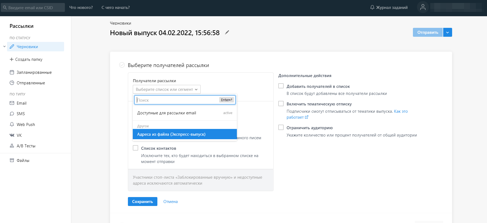
Task: Click the pencil icon beside Черновики
Action: pos(12,46)
